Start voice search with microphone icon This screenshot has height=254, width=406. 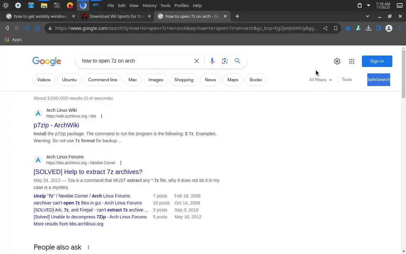pos(212,61)
